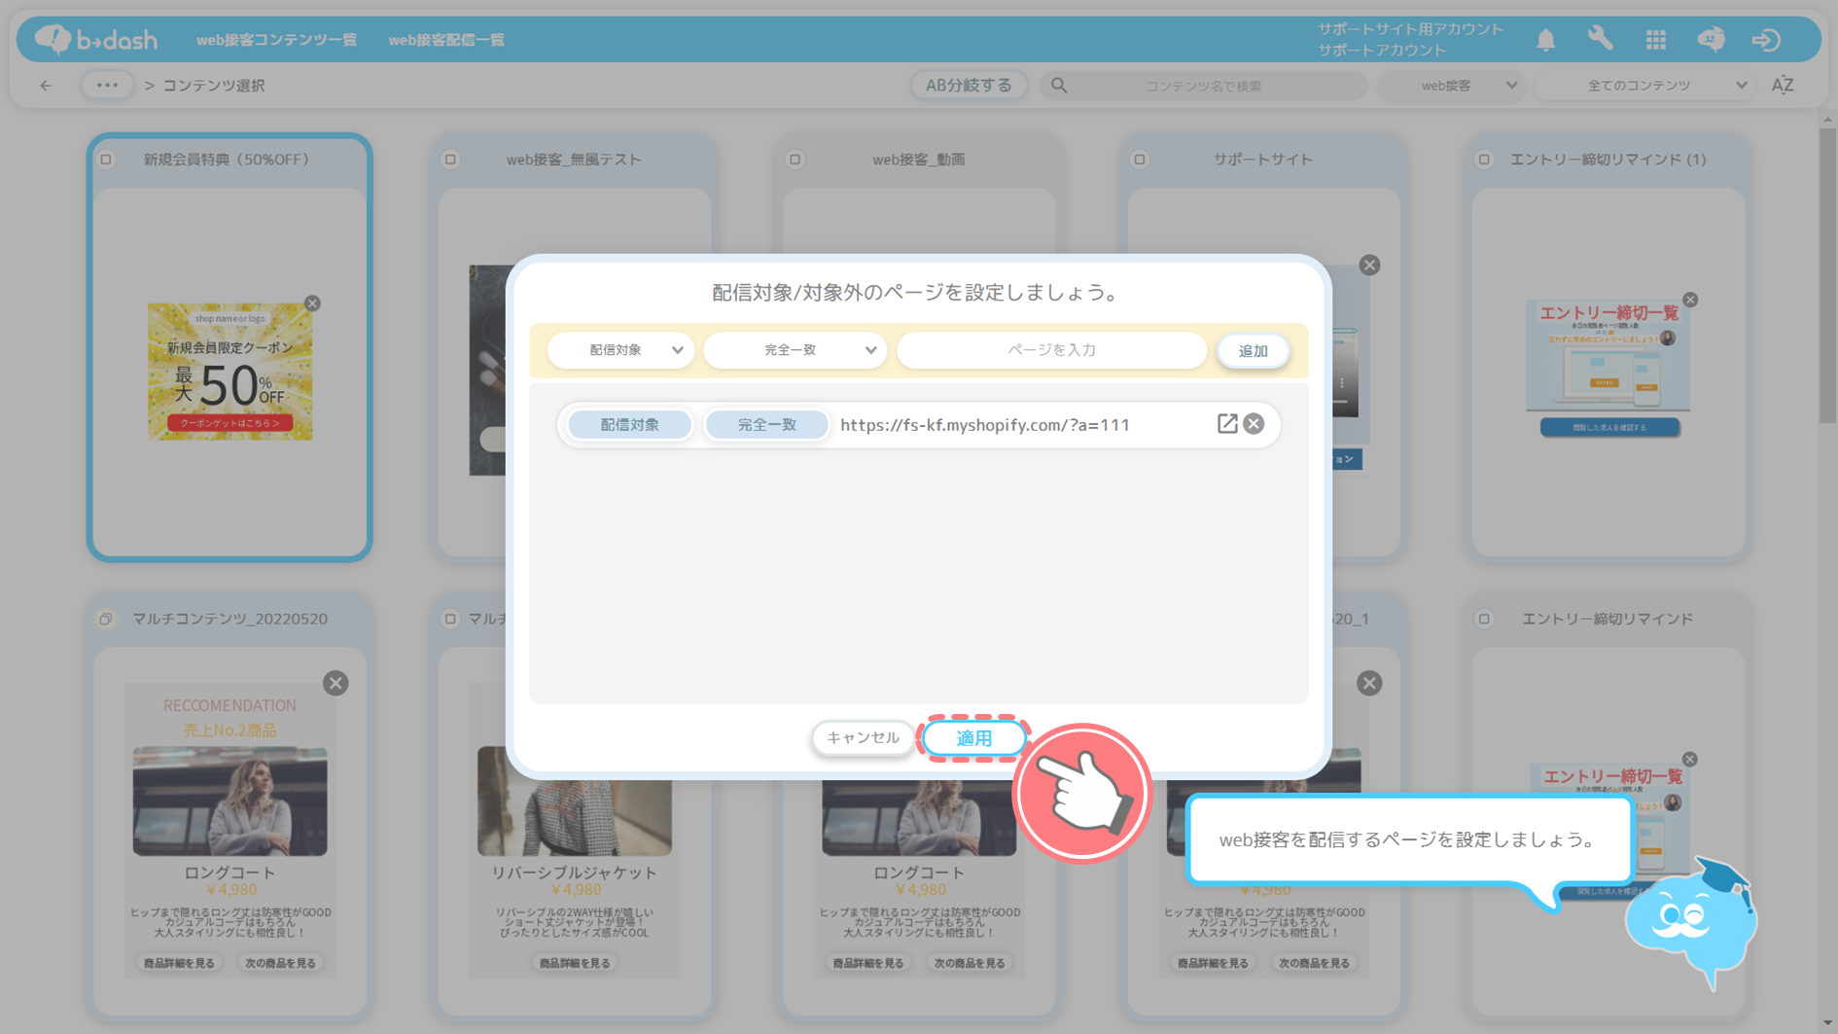Image resolution: width=1838 pixels, height=1034 pixels.
Task: Click the support chat mascot icon in header
Action: coord(1711,39)
